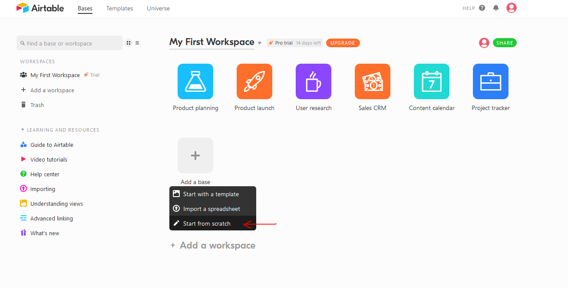568x288 pixels.
Task: Click the Product planning label
Action: click(195, 108)
